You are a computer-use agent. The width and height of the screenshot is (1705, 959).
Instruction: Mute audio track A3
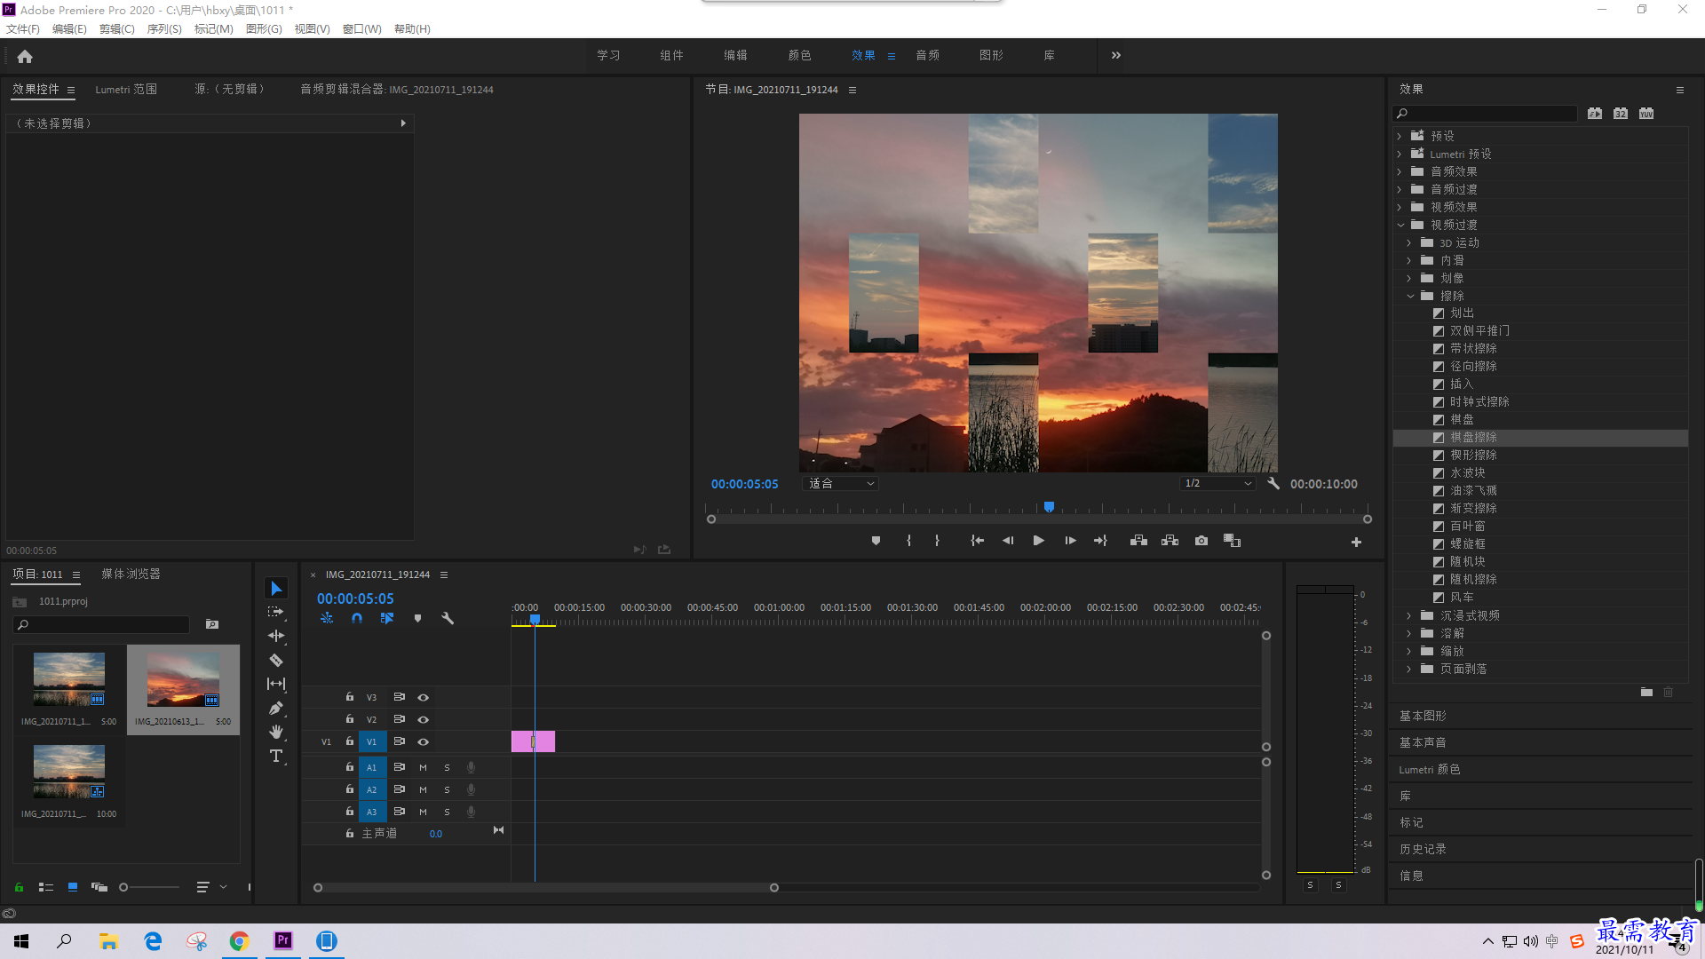(423, 812)
